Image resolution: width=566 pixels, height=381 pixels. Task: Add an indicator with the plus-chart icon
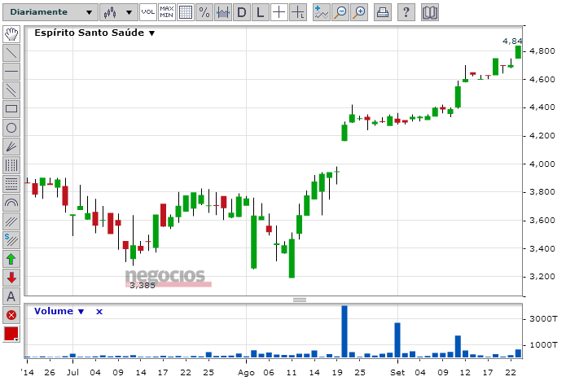321,12
